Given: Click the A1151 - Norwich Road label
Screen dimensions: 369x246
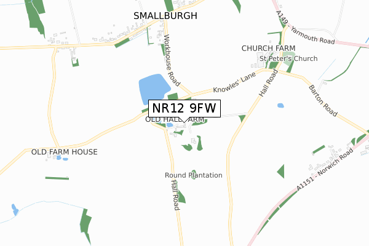Looking at the screenshot, I should coord(325,169).
